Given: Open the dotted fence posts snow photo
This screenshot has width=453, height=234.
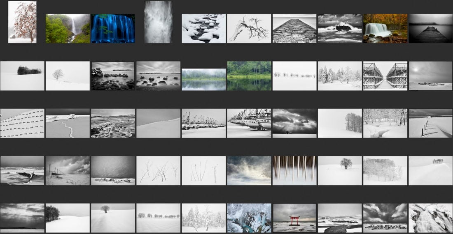Looking at the screenshot, I should (22, 123).
